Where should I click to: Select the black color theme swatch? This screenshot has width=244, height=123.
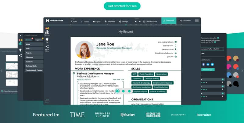236,84
